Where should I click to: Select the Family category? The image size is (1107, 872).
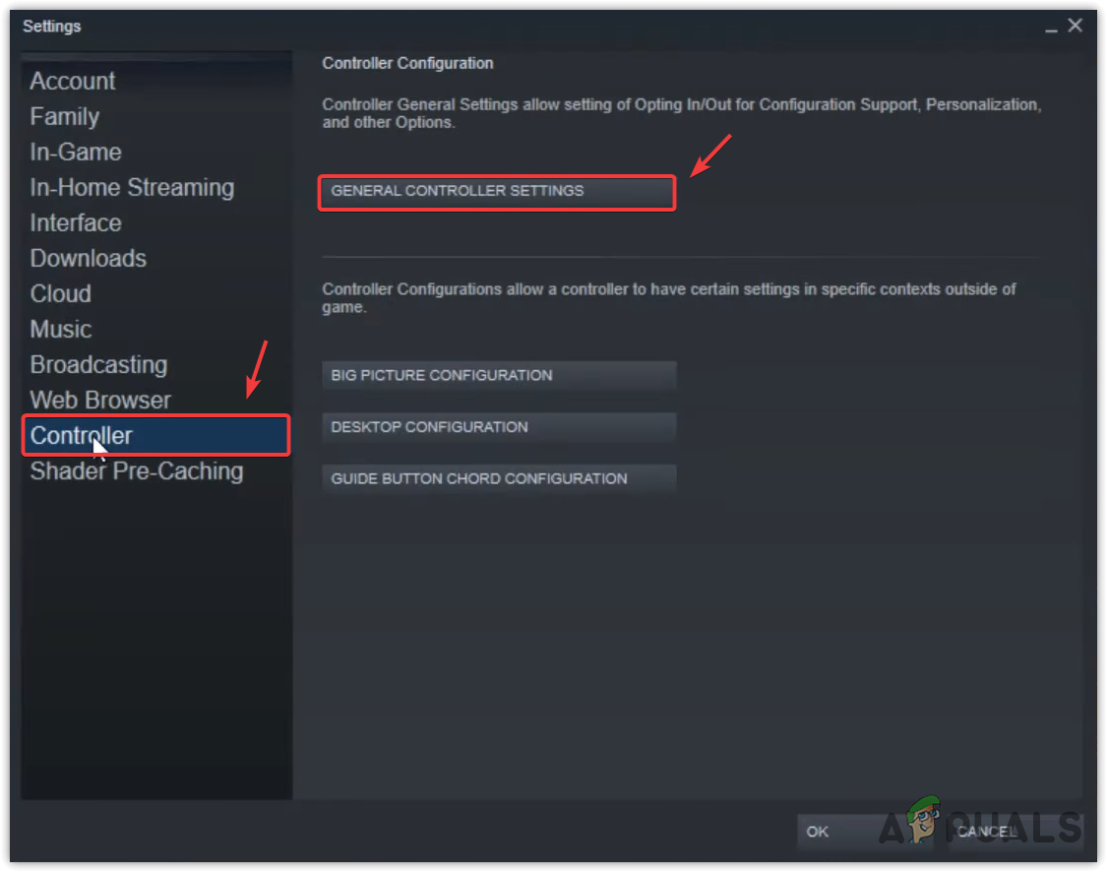click(156, 116)
